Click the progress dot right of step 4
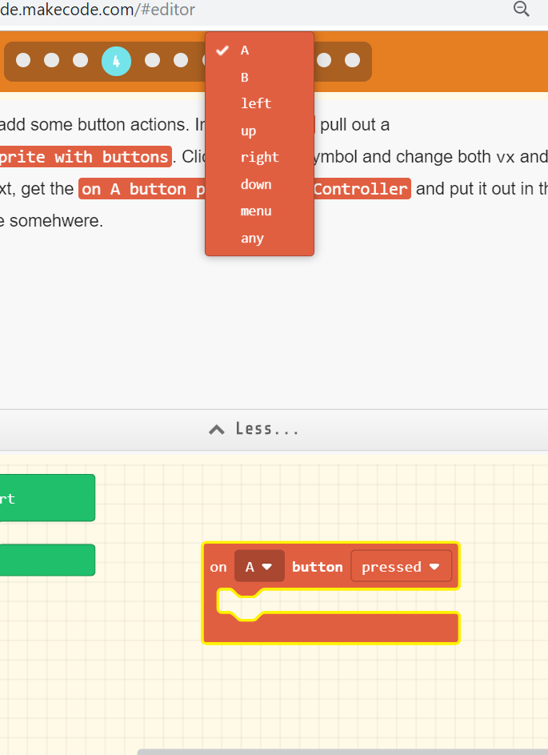Screen dimensions: 548x755 (152, 59)
